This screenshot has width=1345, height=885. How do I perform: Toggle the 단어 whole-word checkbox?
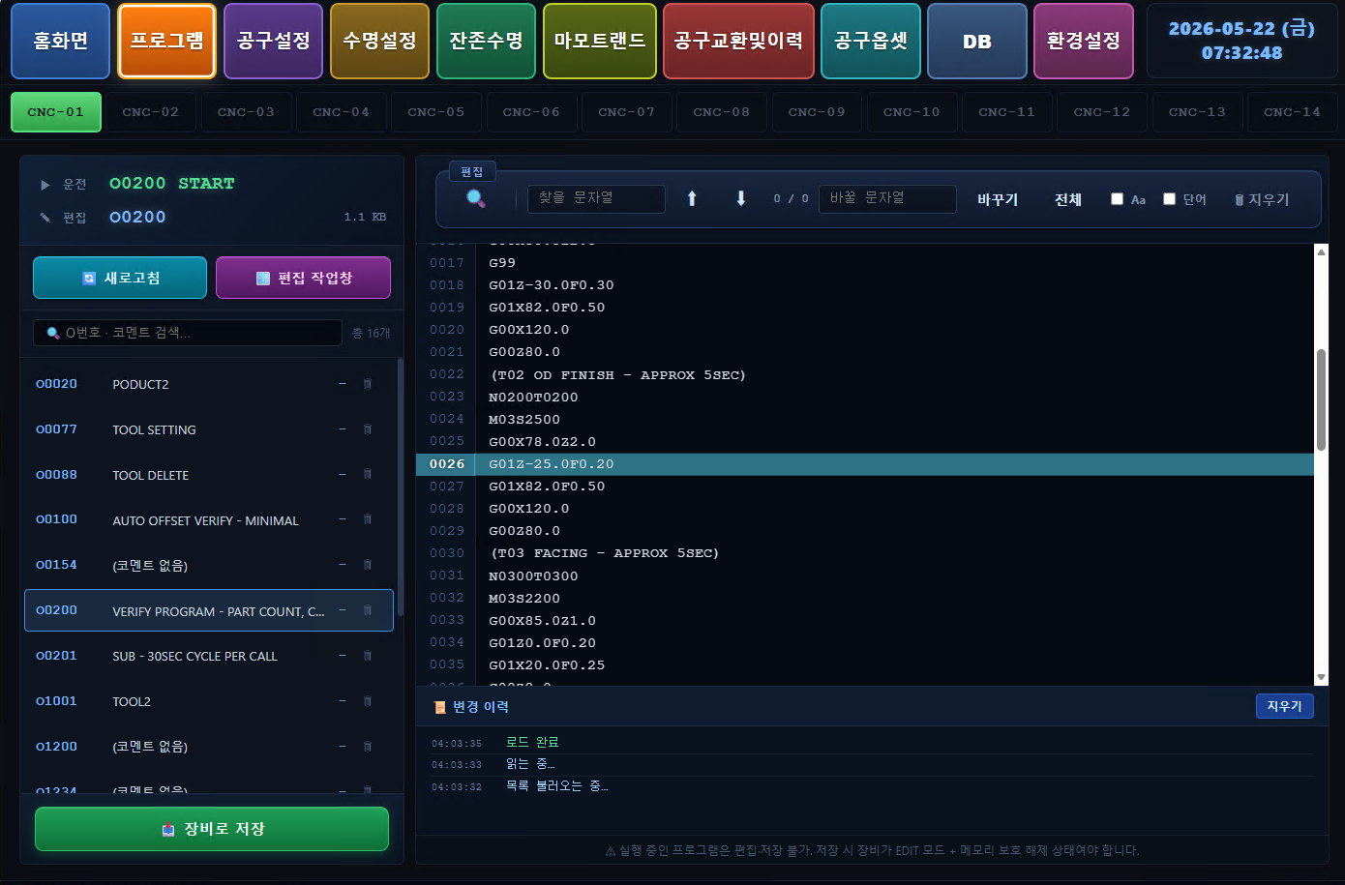[1169, 199]
